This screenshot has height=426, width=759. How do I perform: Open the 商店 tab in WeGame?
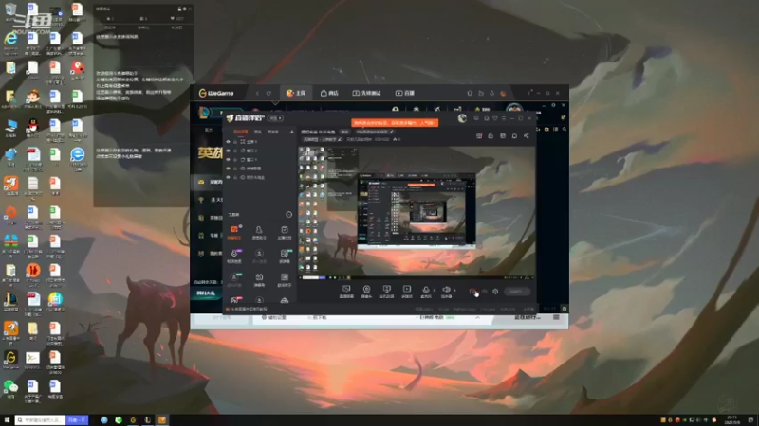point(329,93)
